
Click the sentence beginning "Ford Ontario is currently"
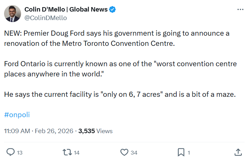tap(118, 69)
